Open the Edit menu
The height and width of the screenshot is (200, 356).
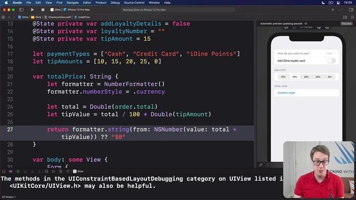(38, 3)
